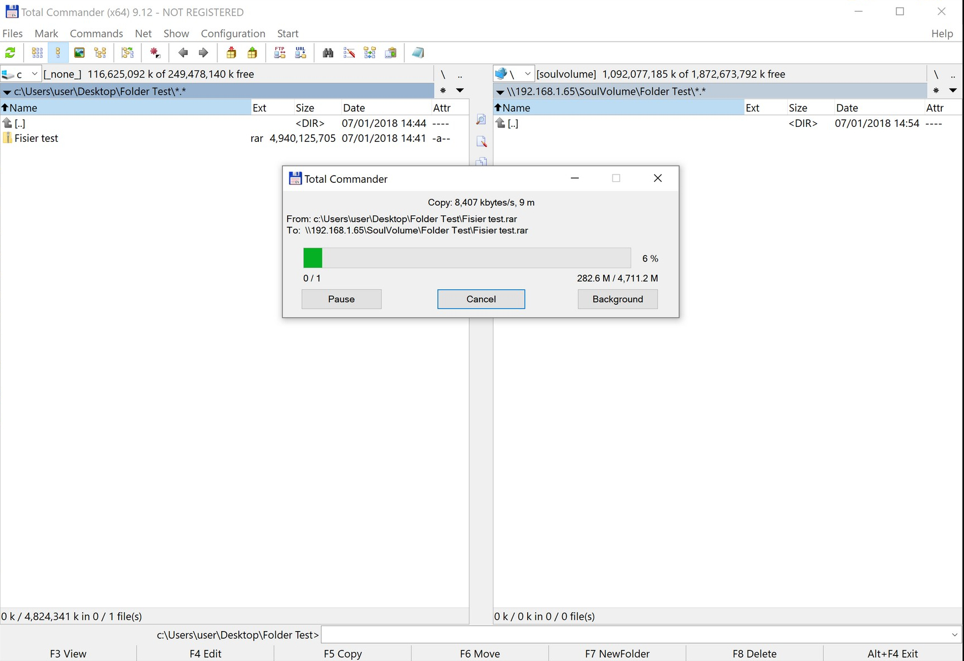Open new FTP connection by URL
The height and width of the screenshot is (661, 964).
300,53
